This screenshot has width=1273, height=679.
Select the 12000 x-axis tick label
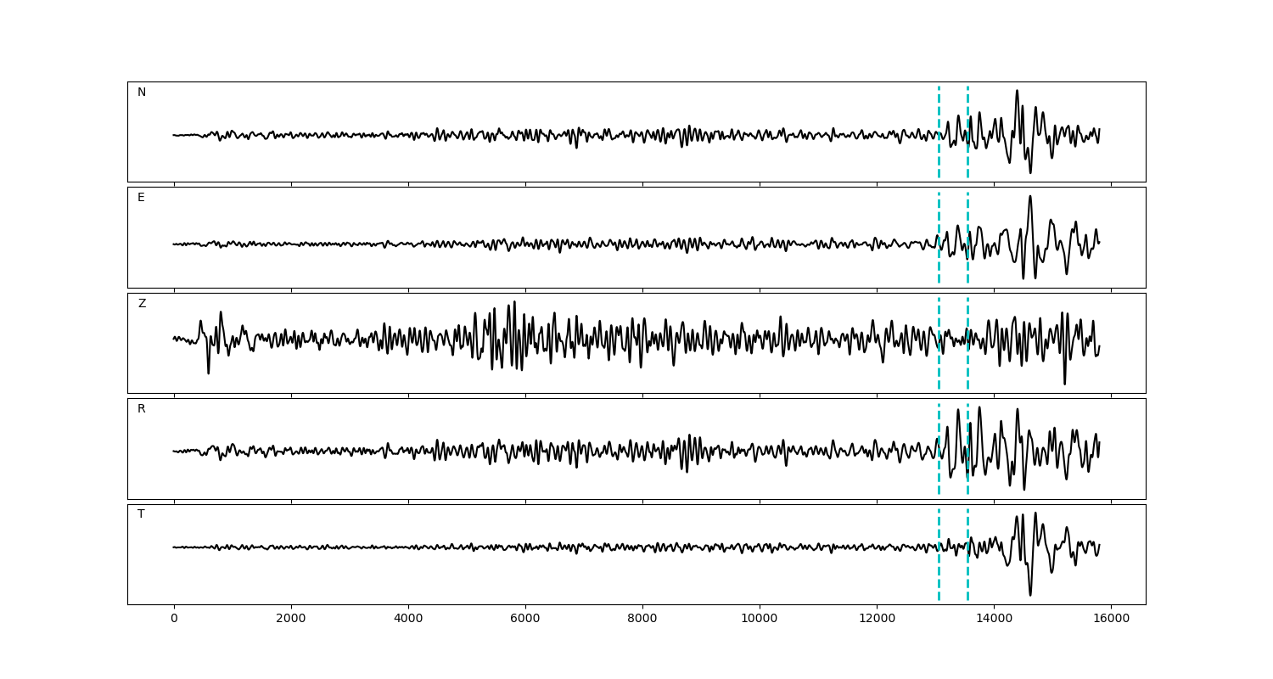pos(876,620)
